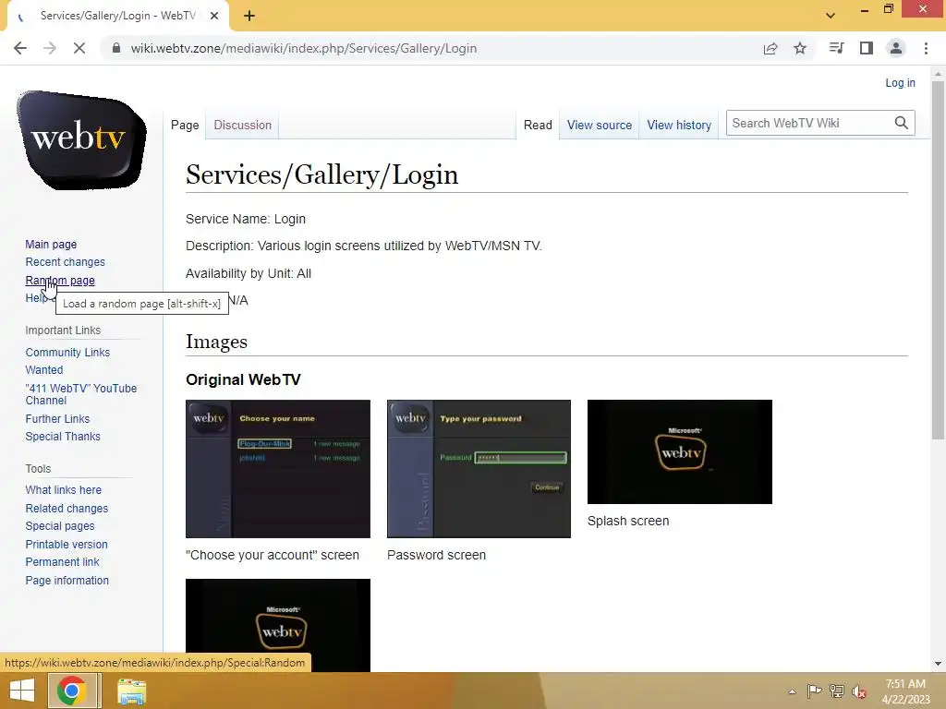
Task: Open Special Thanks link
Action: point(63,436)
